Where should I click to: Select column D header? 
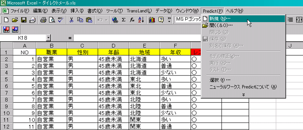click(114, 45)
